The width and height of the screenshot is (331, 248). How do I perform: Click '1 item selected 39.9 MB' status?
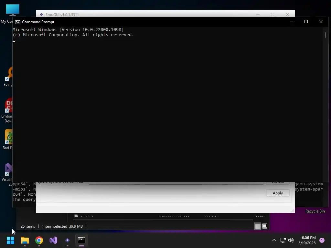click(62, 226)
